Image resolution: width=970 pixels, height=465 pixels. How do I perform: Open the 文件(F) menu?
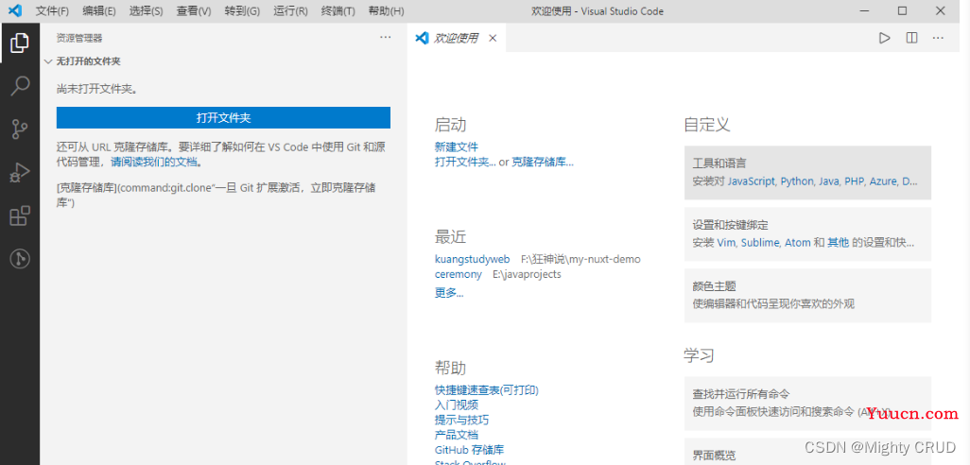(x=52, y=11)
